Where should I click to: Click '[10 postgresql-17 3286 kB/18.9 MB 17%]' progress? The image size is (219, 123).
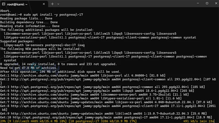(x=102, y=121)
